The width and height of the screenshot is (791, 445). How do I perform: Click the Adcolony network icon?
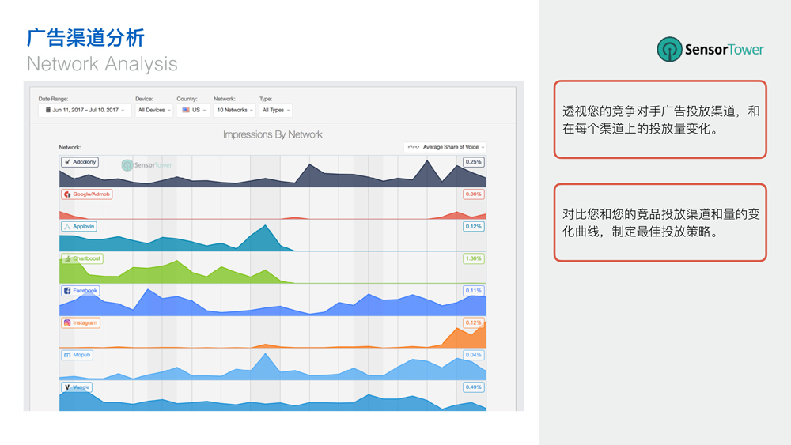coord(67,162)
